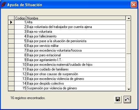Click row selector for 'Baja por fallecimiento'
Image resolution: width=139 pixels, height=110 pixels.
point(11,36)
